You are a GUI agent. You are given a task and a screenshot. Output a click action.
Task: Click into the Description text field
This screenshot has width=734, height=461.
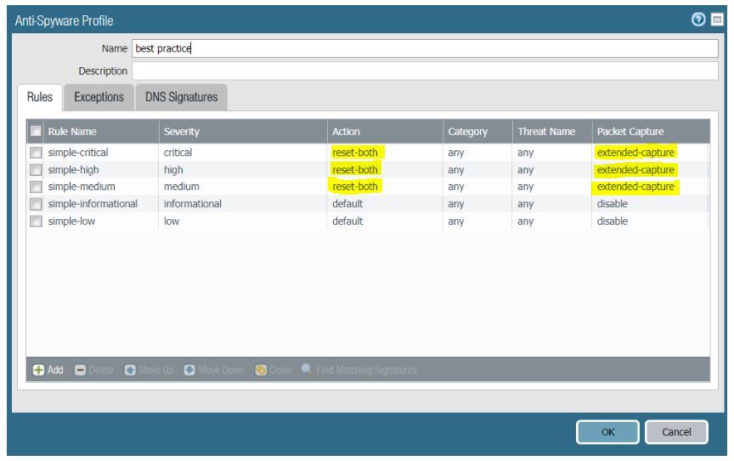pos(425,70)
